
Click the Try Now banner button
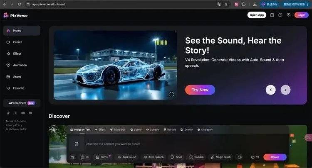point(200,90)
